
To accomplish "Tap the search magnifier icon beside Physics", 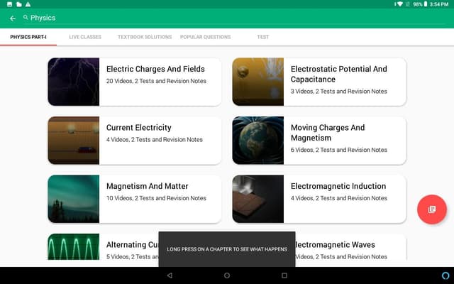I will (26, 17).
